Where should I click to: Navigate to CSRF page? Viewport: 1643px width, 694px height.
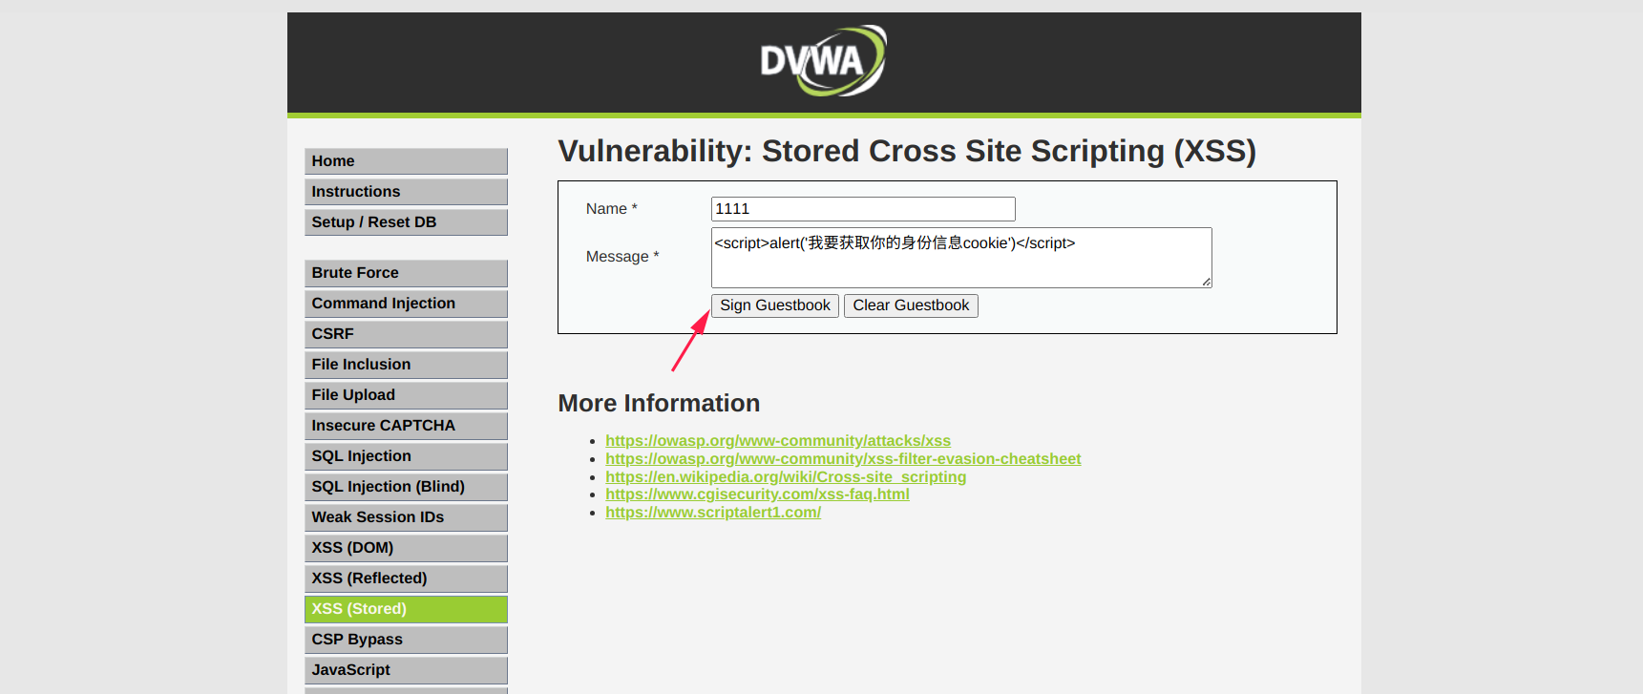point(406,334)
